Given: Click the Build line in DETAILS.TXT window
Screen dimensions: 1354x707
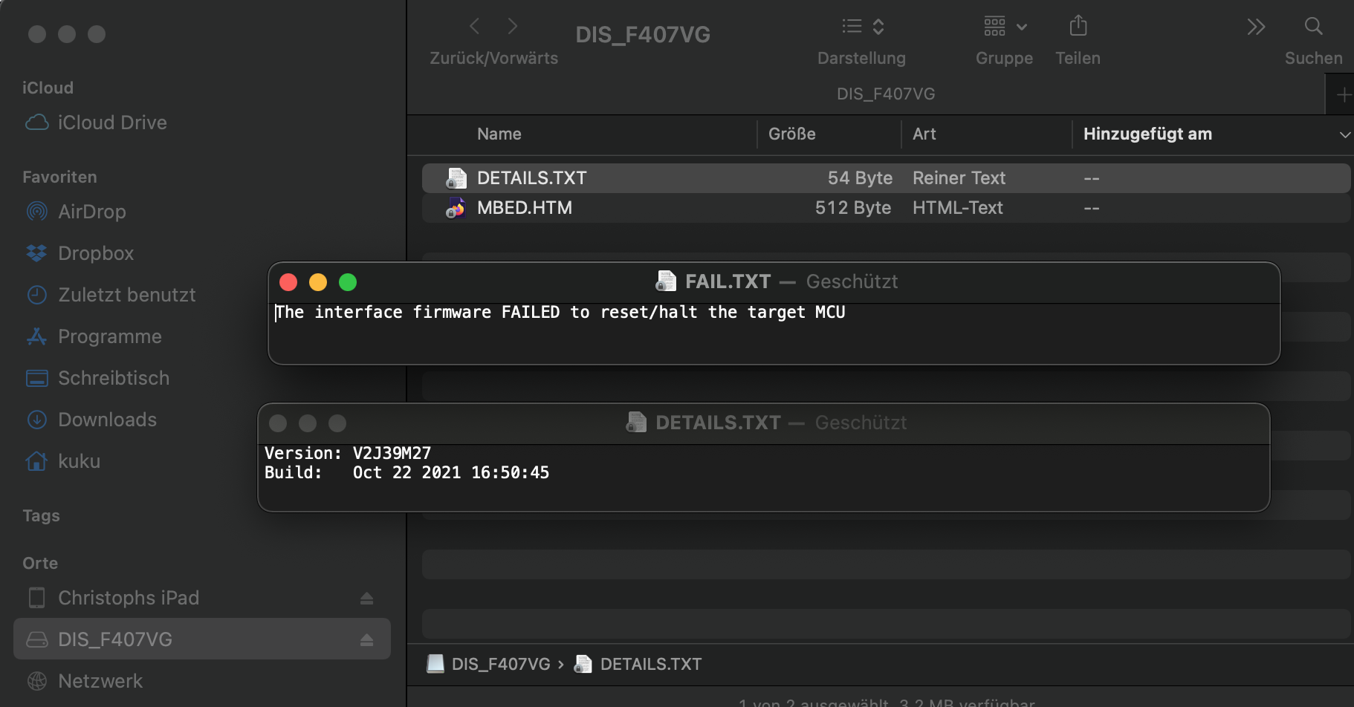Looking at the screenshot, I should pyautogui.click(x=406, y=472).
